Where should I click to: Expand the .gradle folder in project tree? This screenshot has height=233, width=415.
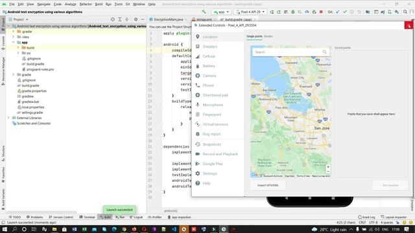[13, 32]
